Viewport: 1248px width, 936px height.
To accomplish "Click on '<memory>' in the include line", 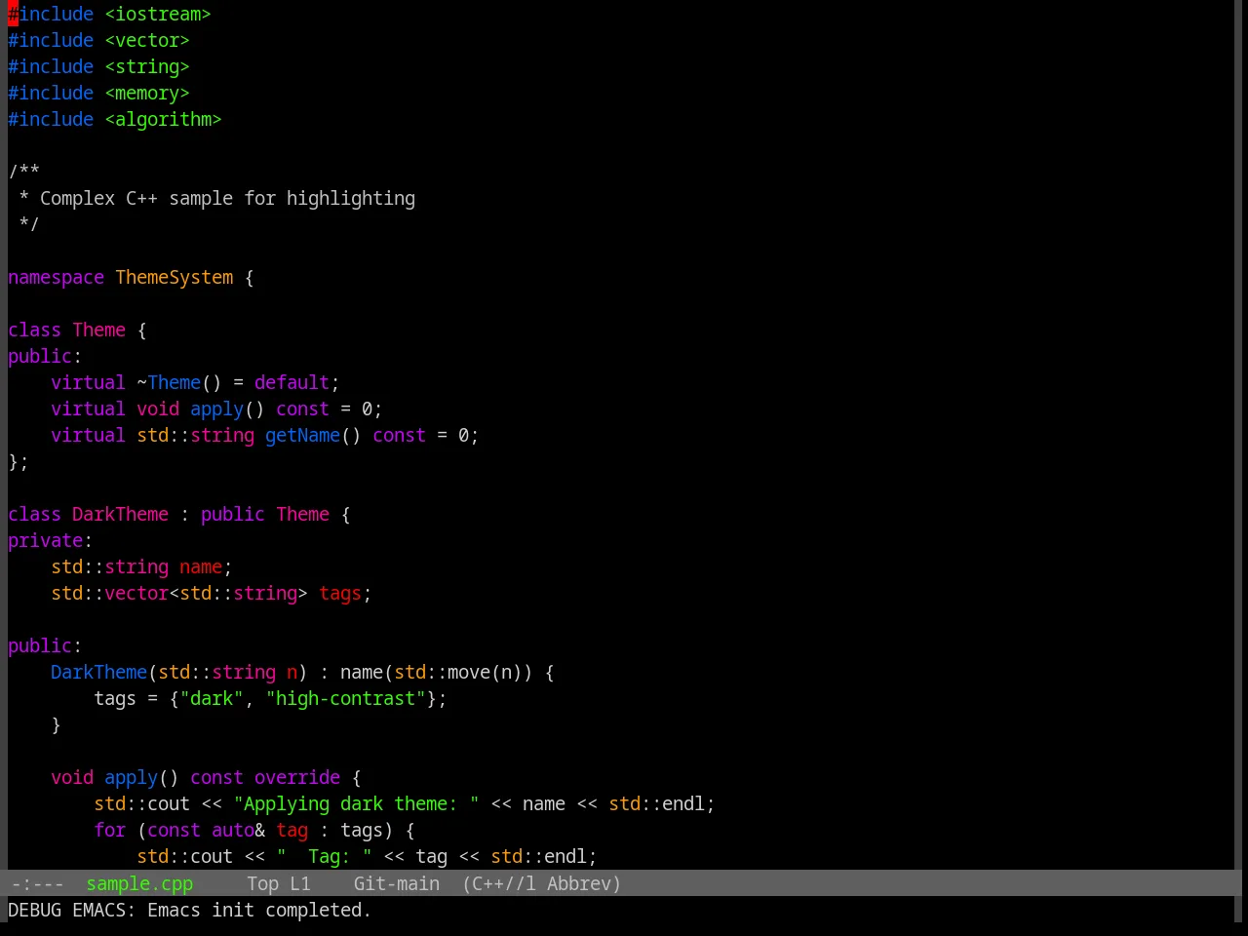I will coord(147,93).
